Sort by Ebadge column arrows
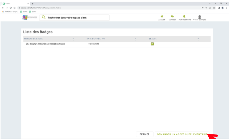The height and width of the screenshot is (139, 230). tap(198, 39)
